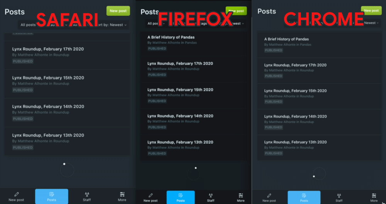
Task: Open the Staff tab in Firefox panel's bottom bar
Action: click(211, 197)
